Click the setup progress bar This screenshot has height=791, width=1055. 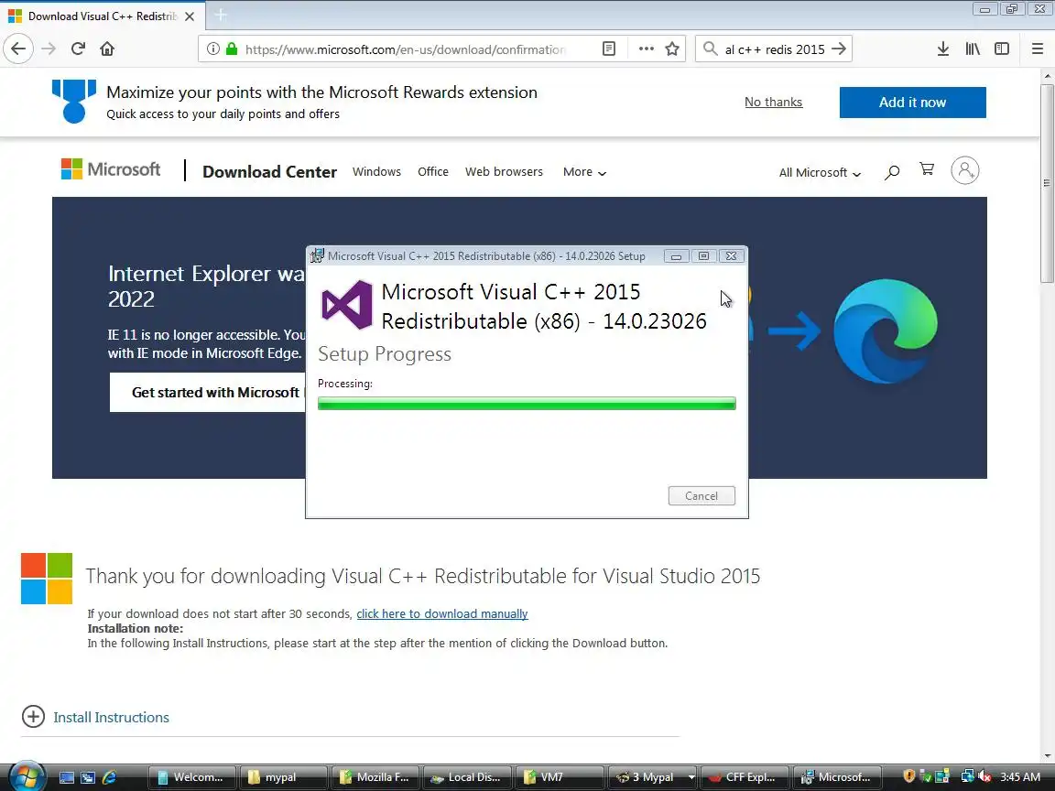[527, 404]
